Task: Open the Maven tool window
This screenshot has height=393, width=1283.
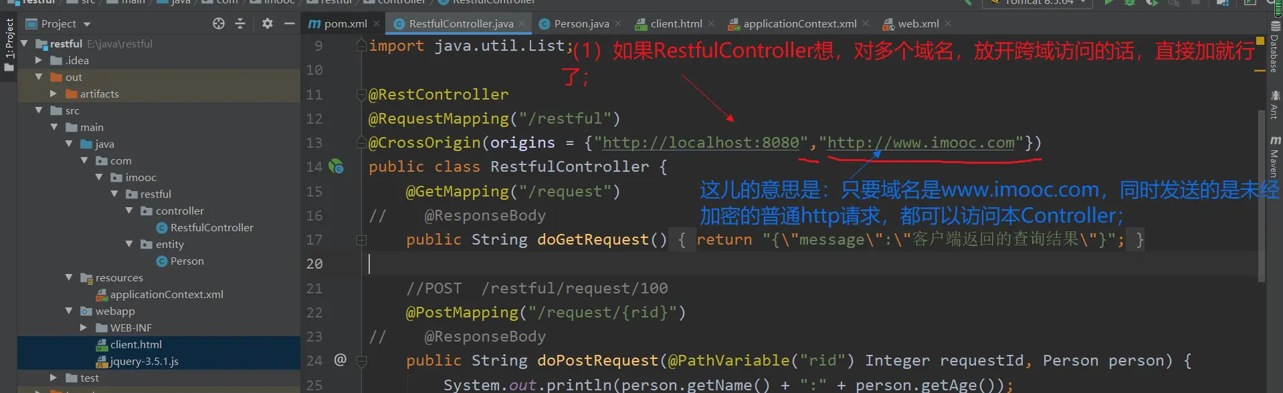Action: pyautogui.click(x=1275, y=156)
